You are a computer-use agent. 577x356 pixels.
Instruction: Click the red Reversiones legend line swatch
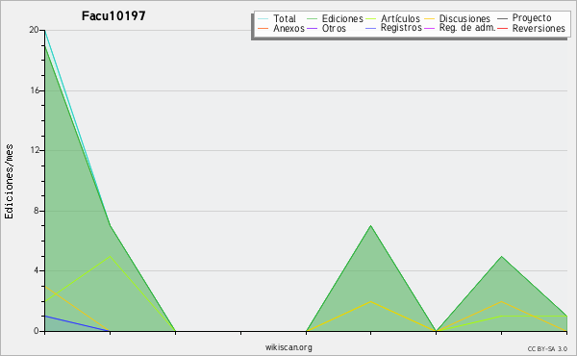coord(503,28)
